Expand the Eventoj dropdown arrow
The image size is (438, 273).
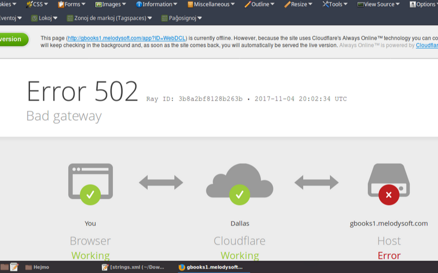19,18
